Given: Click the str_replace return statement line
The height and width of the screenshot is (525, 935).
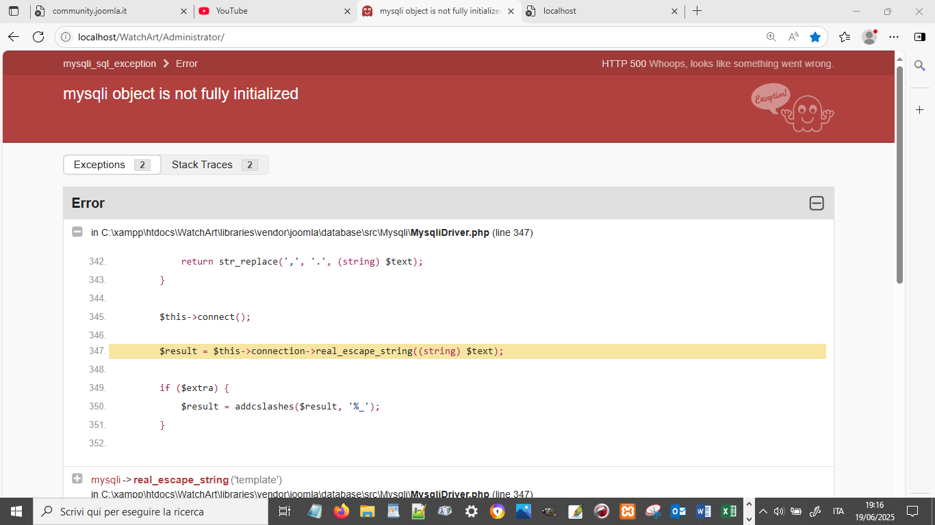Looking at the screenshot, I should 302,262.
